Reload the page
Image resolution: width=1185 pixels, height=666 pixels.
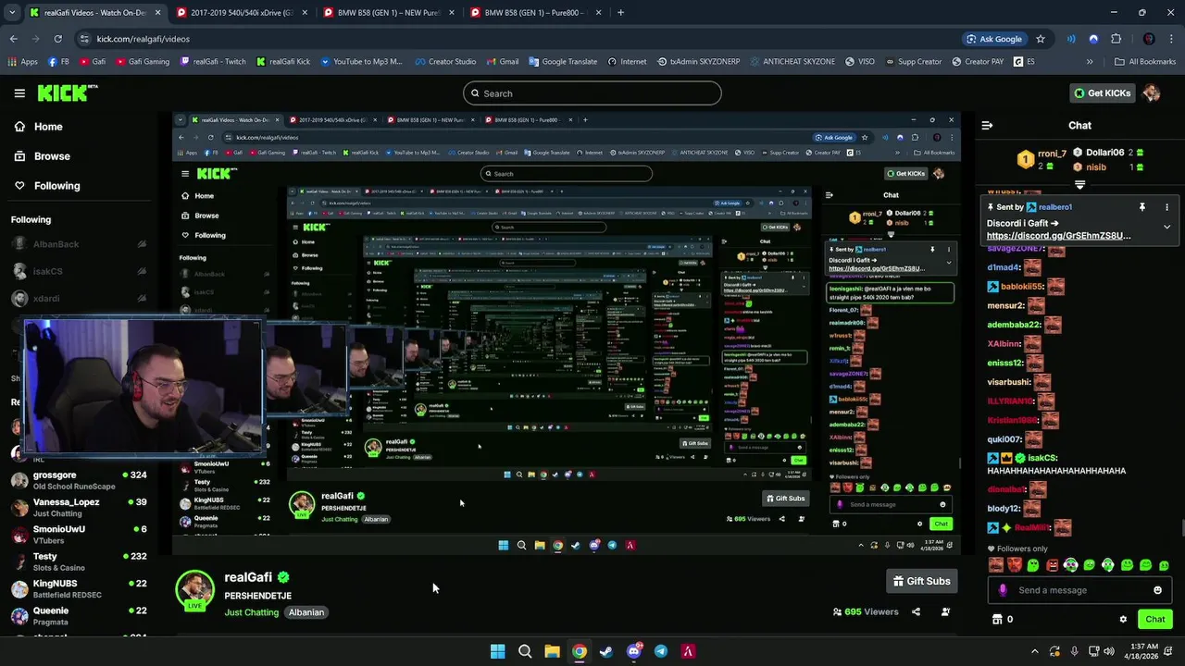[57, 39]
